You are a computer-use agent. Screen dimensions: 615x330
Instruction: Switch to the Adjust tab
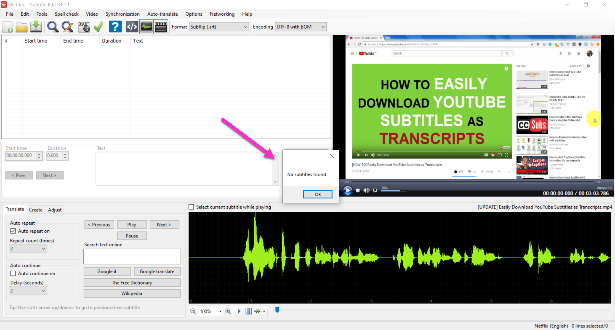pyautogui.click(x=54, y=210)
